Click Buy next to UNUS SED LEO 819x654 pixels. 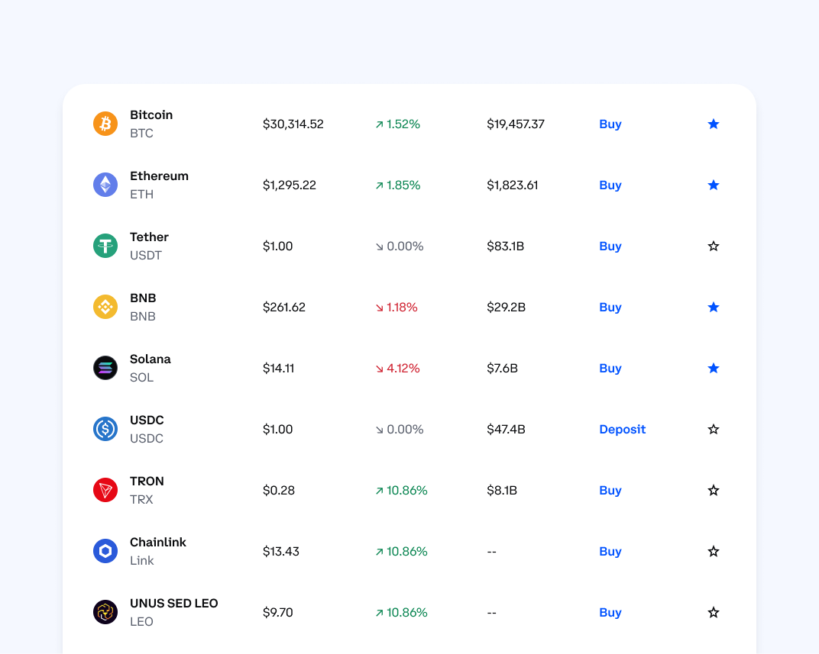tap(610, 612)
